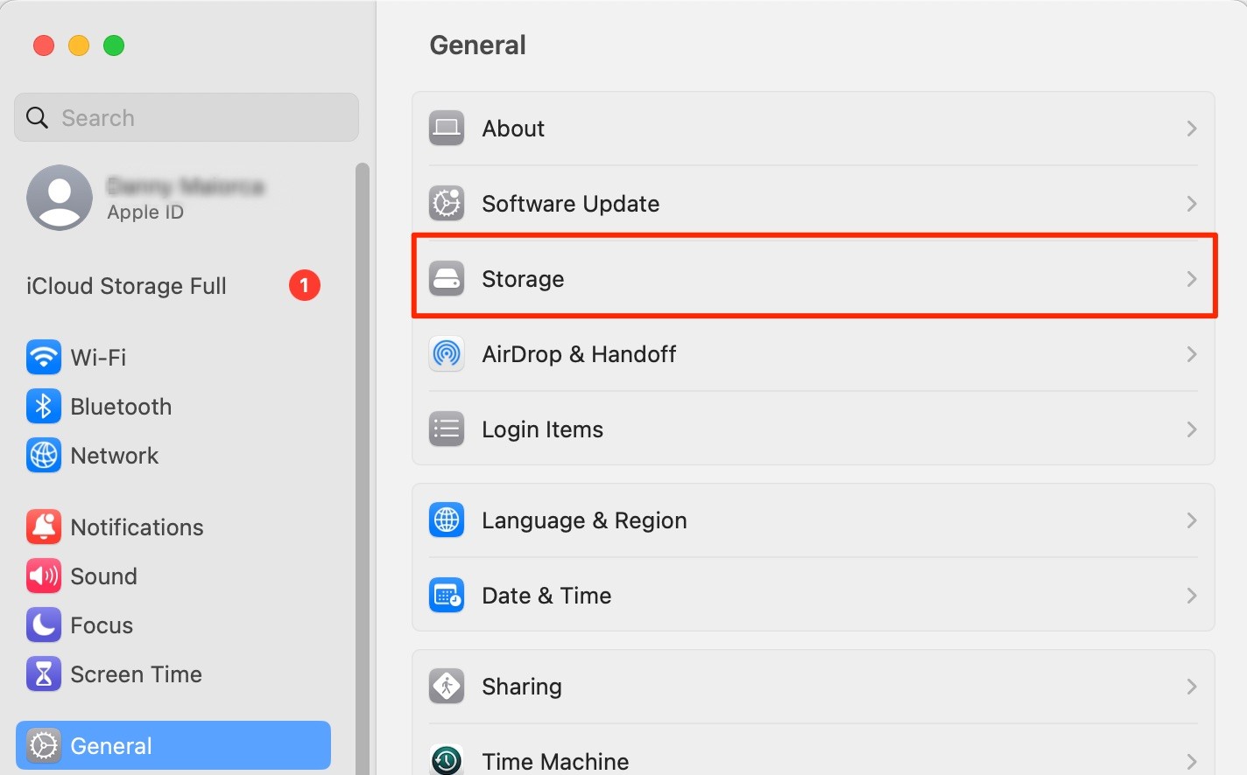Click the red iCloud notification badge
The image size is (1247, 775).
point(305,285)
